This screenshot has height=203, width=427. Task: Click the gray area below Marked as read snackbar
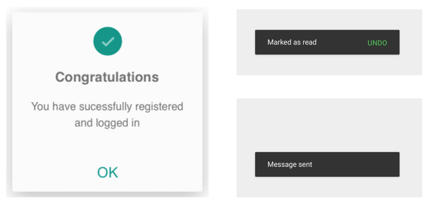point(329,65)
